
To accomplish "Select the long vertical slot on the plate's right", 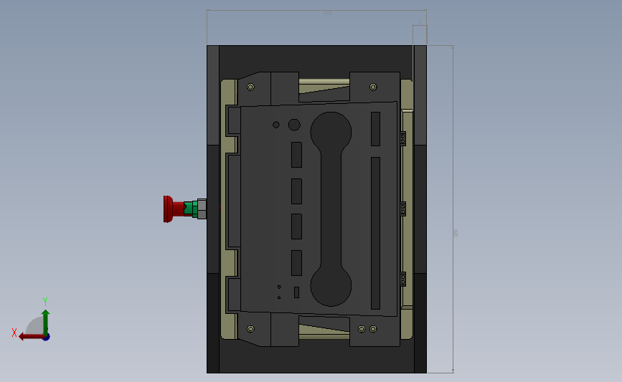I will 375,233.
